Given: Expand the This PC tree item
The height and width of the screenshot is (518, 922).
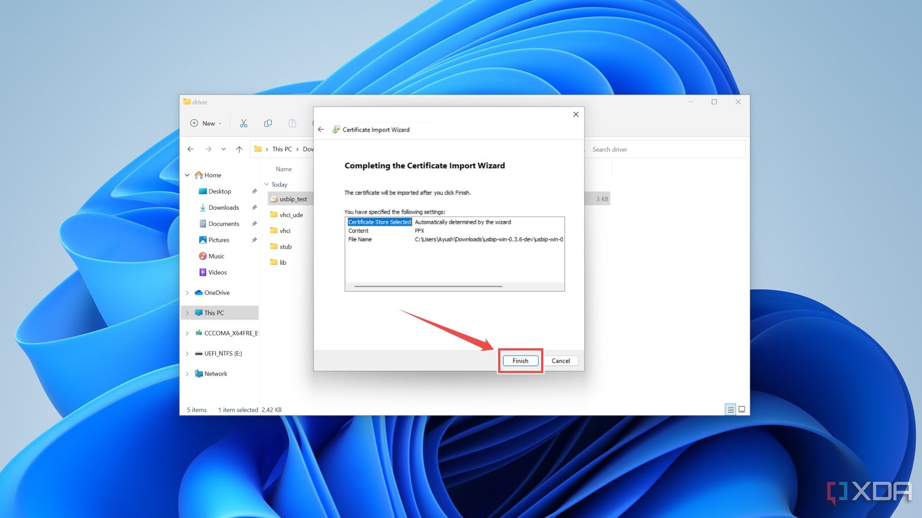Looking at the screenshot, I should click(x=187, y=312).
